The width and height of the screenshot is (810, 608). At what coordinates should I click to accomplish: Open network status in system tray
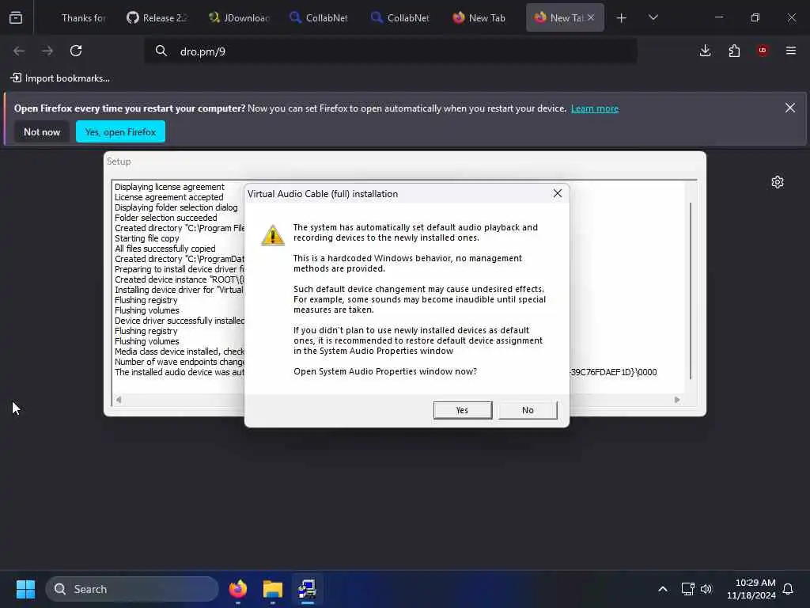click(x=687, y=589)
